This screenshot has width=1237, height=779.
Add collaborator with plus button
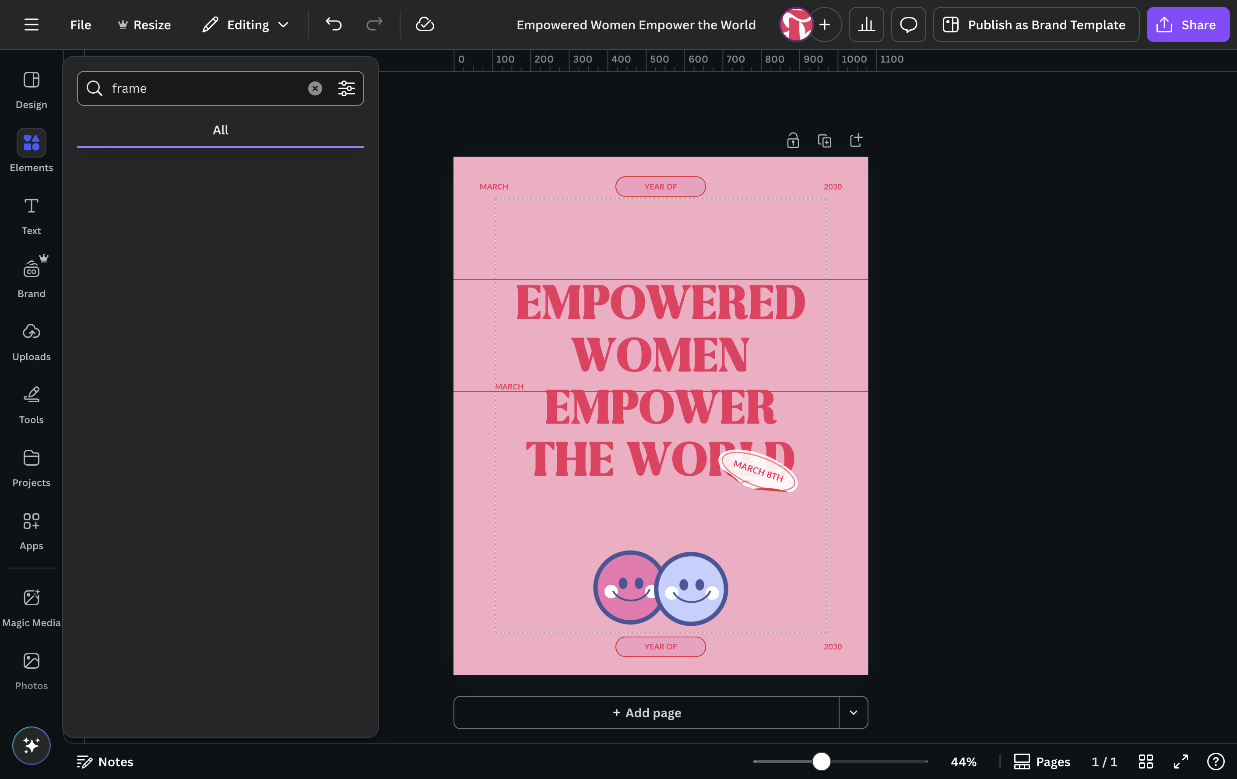tap(825, 25)
